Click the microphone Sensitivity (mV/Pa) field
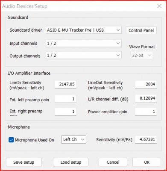 tap(146, 139)
